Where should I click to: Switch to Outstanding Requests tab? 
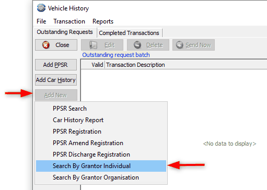[65, 32]
